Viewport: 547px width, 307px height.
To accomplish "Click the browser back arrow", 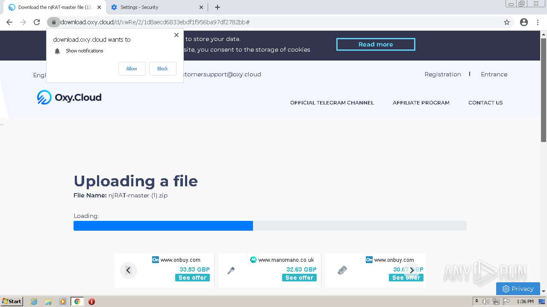I will [9, 22].
